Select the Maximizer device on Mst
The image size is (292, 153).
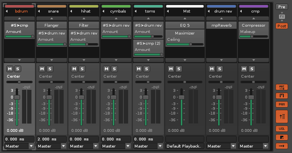(185, 33)
